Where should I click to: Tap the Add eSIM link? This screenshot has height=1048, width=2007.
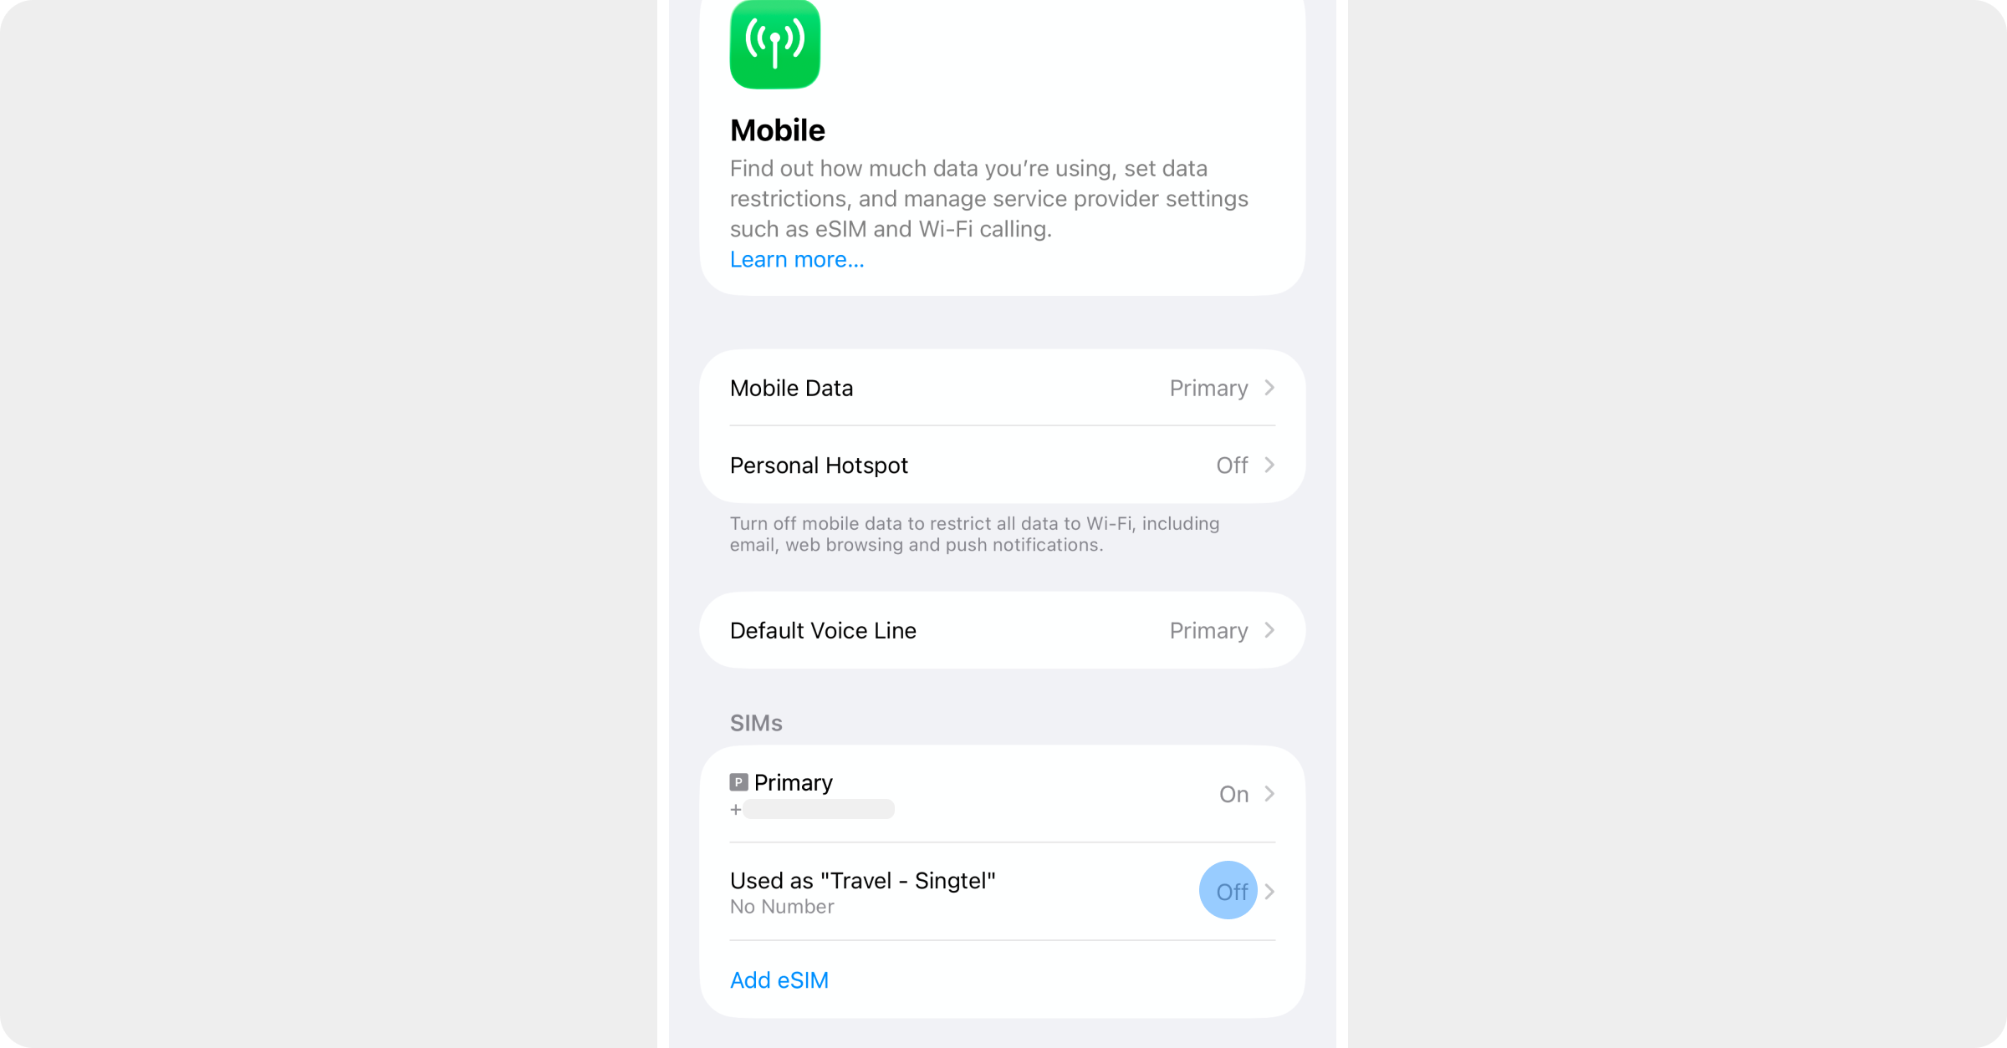click(779, 979)
